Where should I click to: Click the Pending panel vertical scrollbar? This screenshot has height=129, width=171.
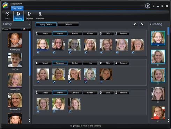tap(168, 31)
